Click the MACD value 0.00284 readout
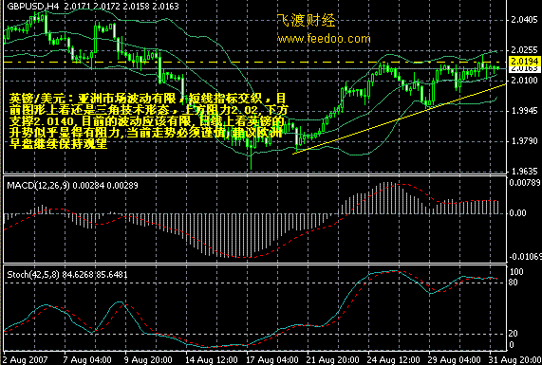The height and width of the screenshot is (365, 542). [88, 186]
